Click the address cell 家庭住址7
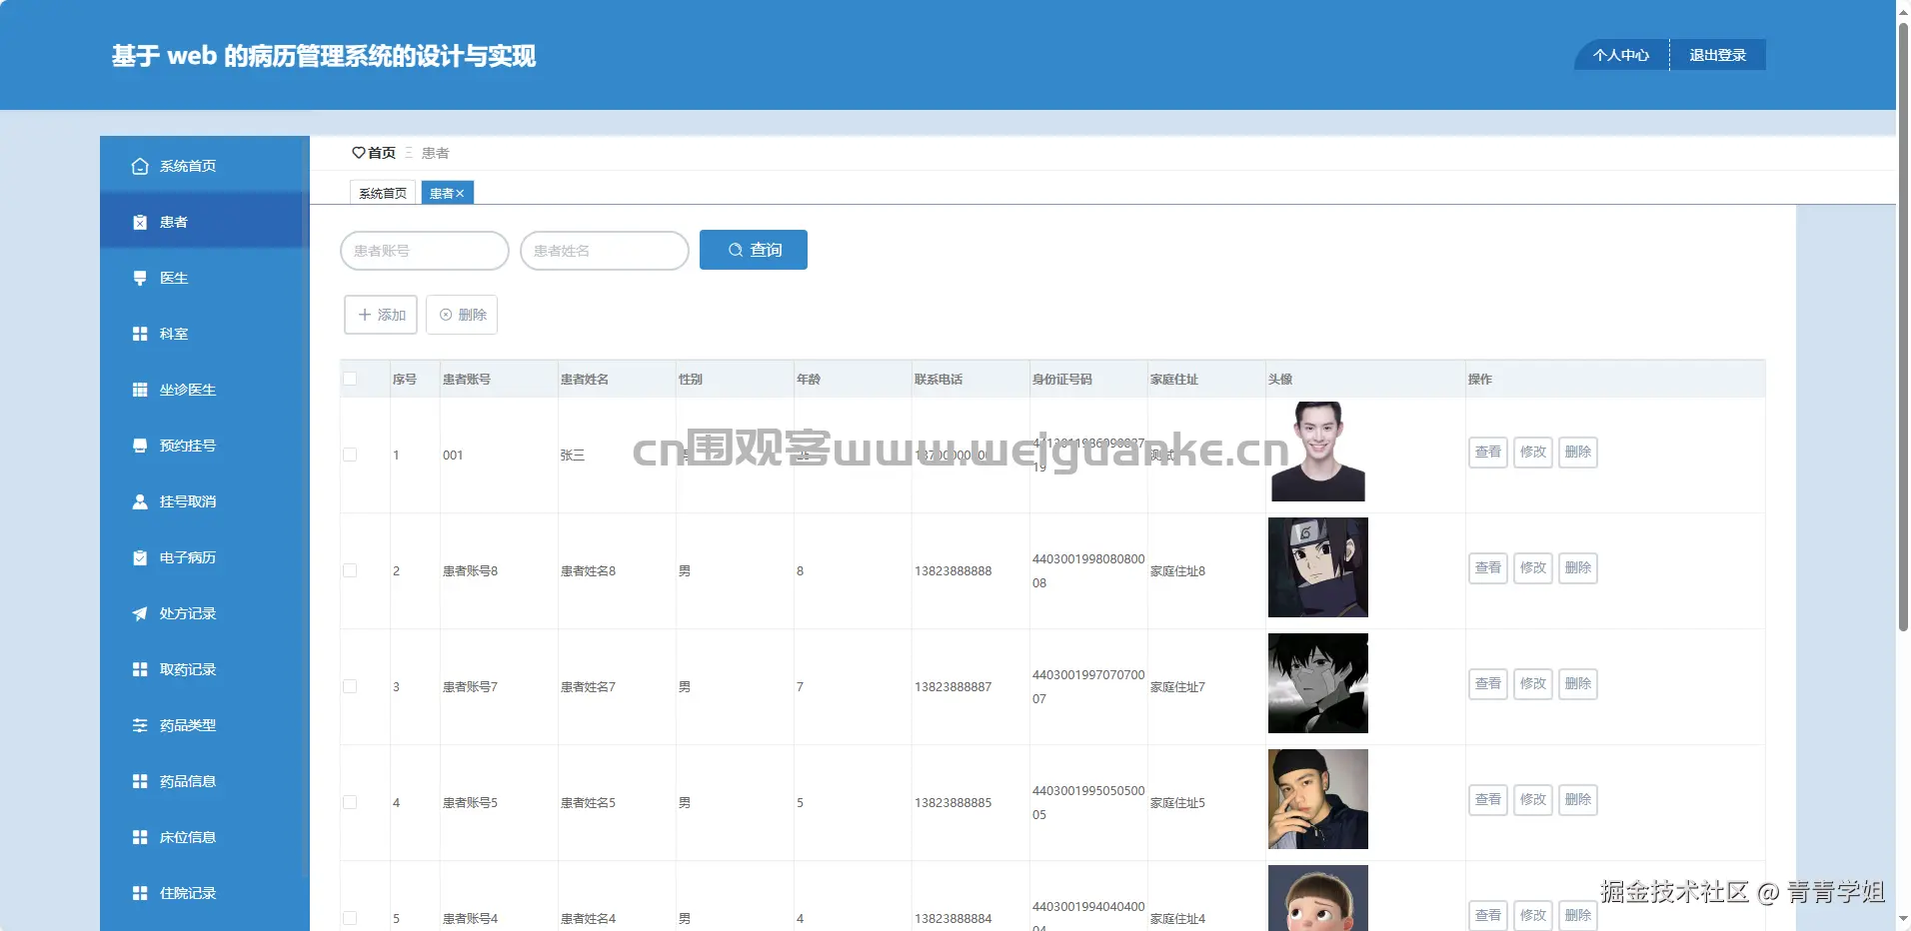This screenshot has width=1911, height=931. [1178, 687]
